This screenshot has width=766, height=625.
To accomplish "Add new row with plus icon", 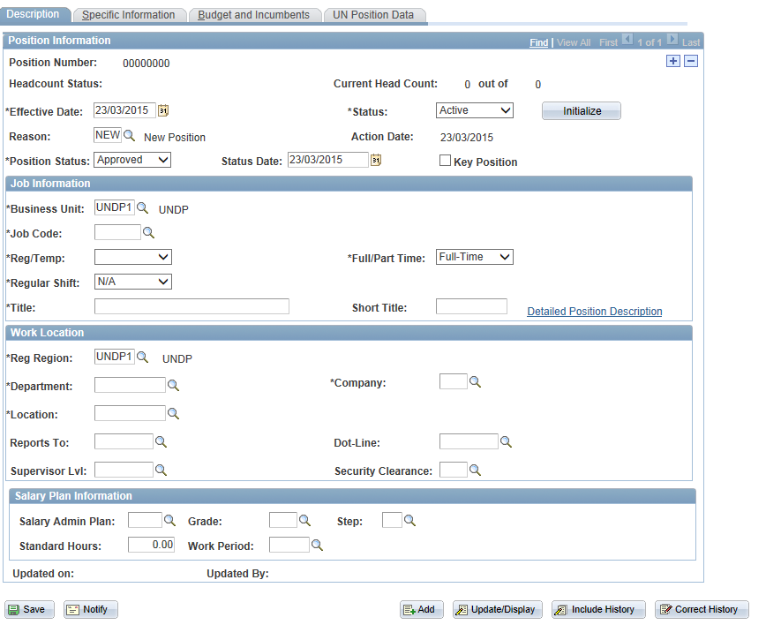I will coord(673,61).
